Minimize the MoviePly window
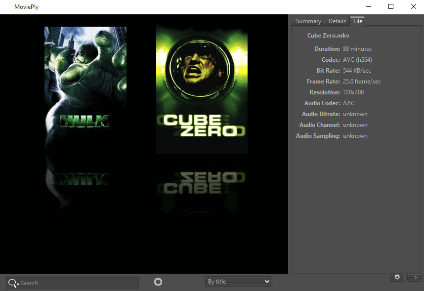424x291 pixels. 369,6
